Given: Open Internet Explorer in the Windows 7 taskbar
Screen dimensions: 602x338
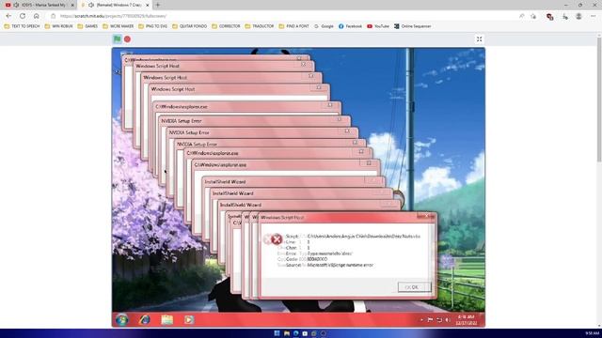Looking at the screenshot, I should 144,319.
